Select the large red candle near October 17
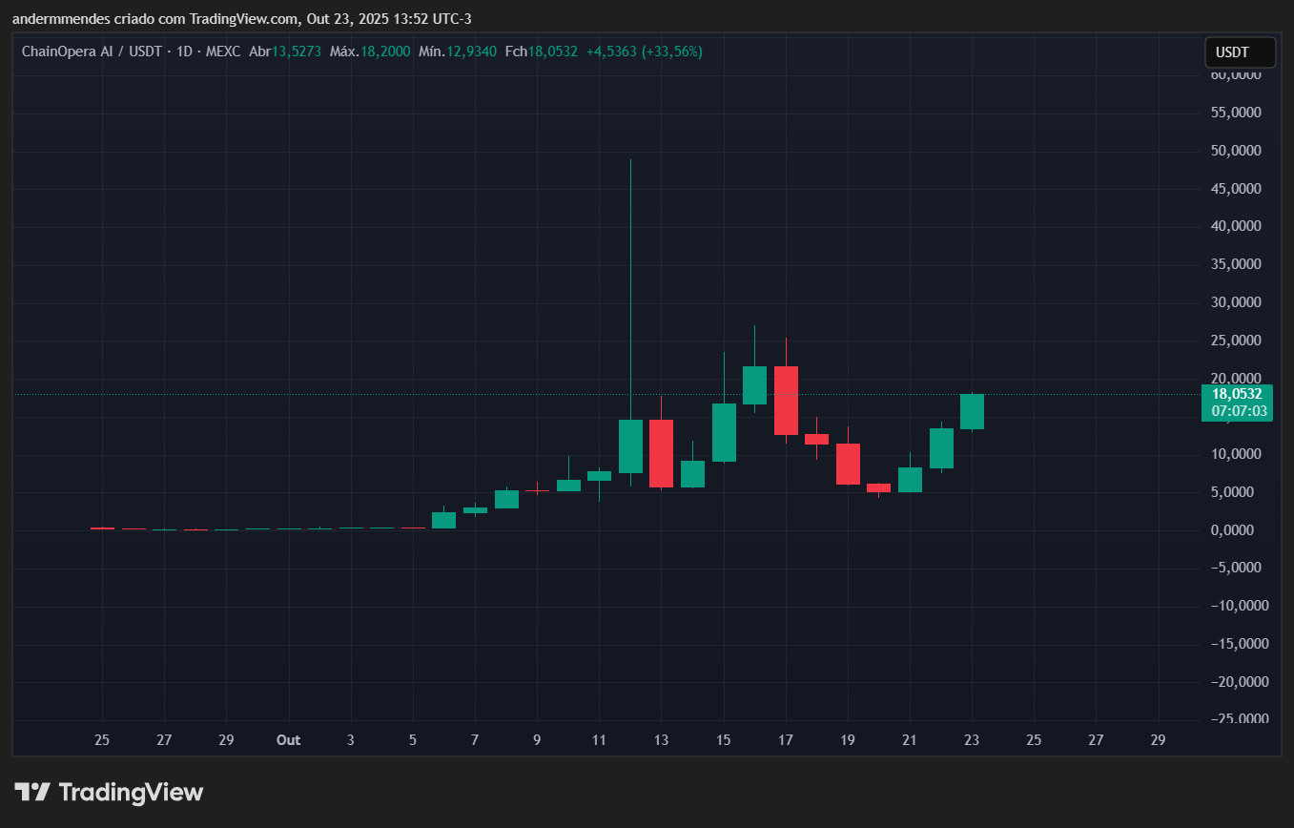The height and width of the screenshot is (828, 1294). (785, 401)
